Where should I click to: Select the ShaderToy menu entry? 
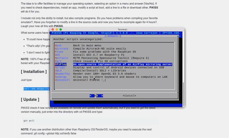[x=62, y=74]
